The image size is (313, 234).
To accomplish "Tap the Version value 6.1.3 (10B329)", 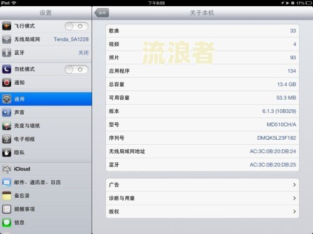I will tap(279, 111).
